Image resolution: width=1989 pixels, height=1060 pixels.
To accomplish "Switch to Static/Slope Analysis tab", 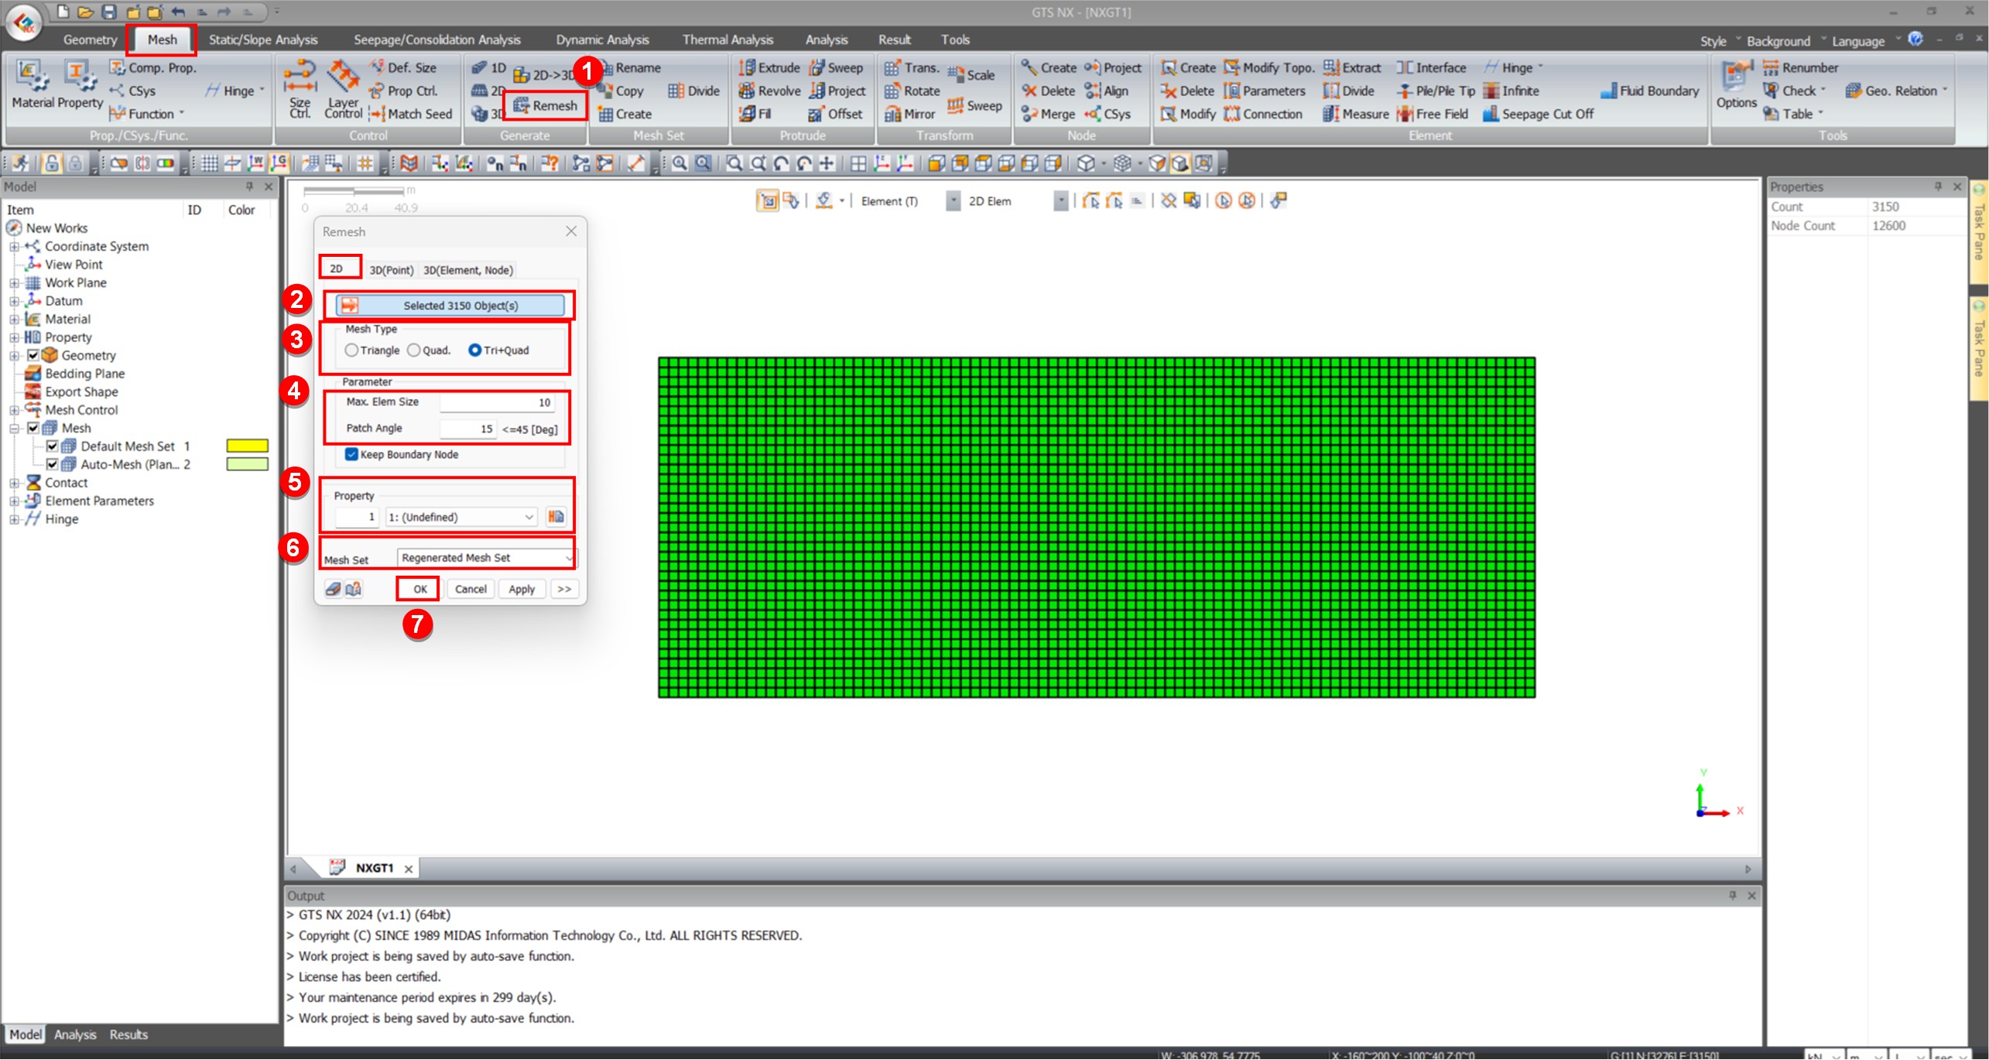I will [263, 39].
